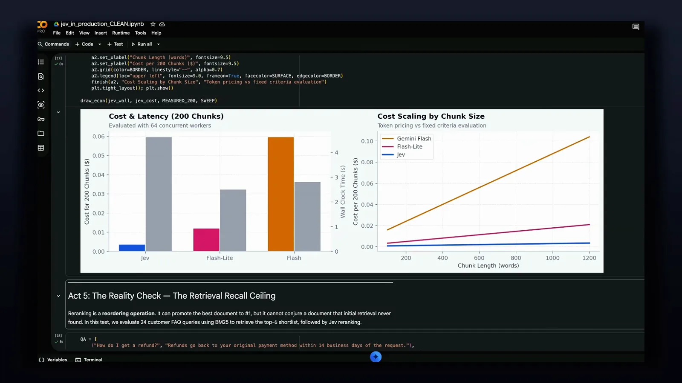
Task: Click the Gemini sparkle button
Action: point(376,357)
